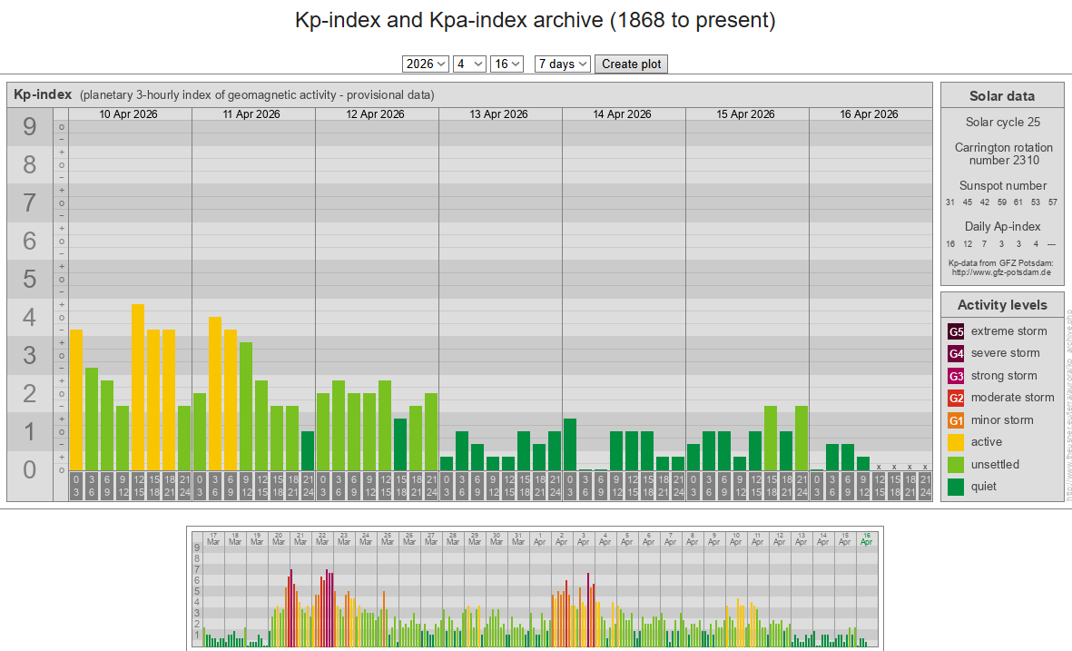The width and height of the screenshot is (1072, 651).
Task: Click the G3 strong storm badge
Action: 956,376
